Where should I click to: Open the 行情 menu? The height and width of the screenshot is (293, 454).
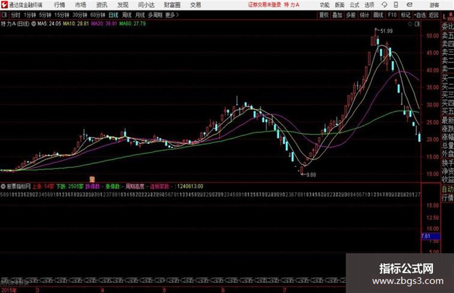60,5
